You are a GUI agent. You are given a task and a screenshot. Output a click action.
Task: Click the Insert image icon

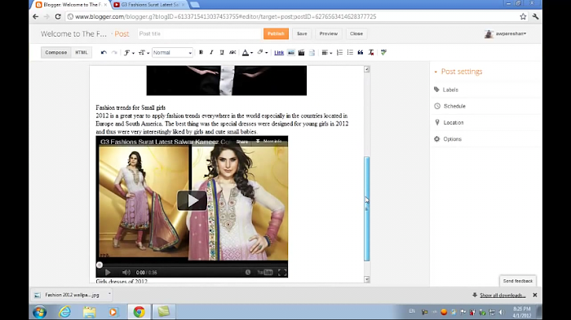tap(291, 52)
